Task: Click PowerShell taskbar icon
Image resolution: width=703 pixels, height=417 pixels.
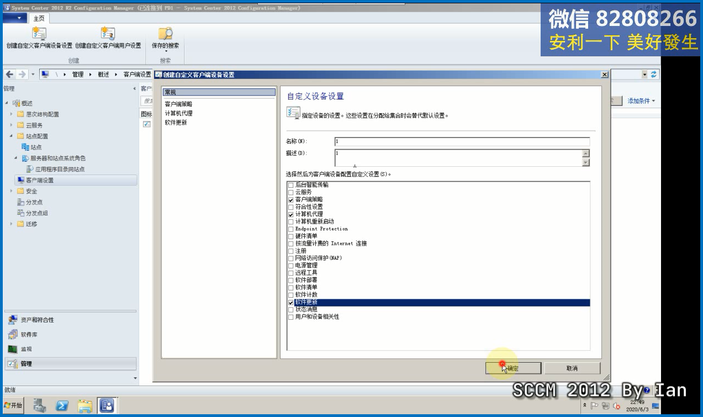Action: pos(62,406)
